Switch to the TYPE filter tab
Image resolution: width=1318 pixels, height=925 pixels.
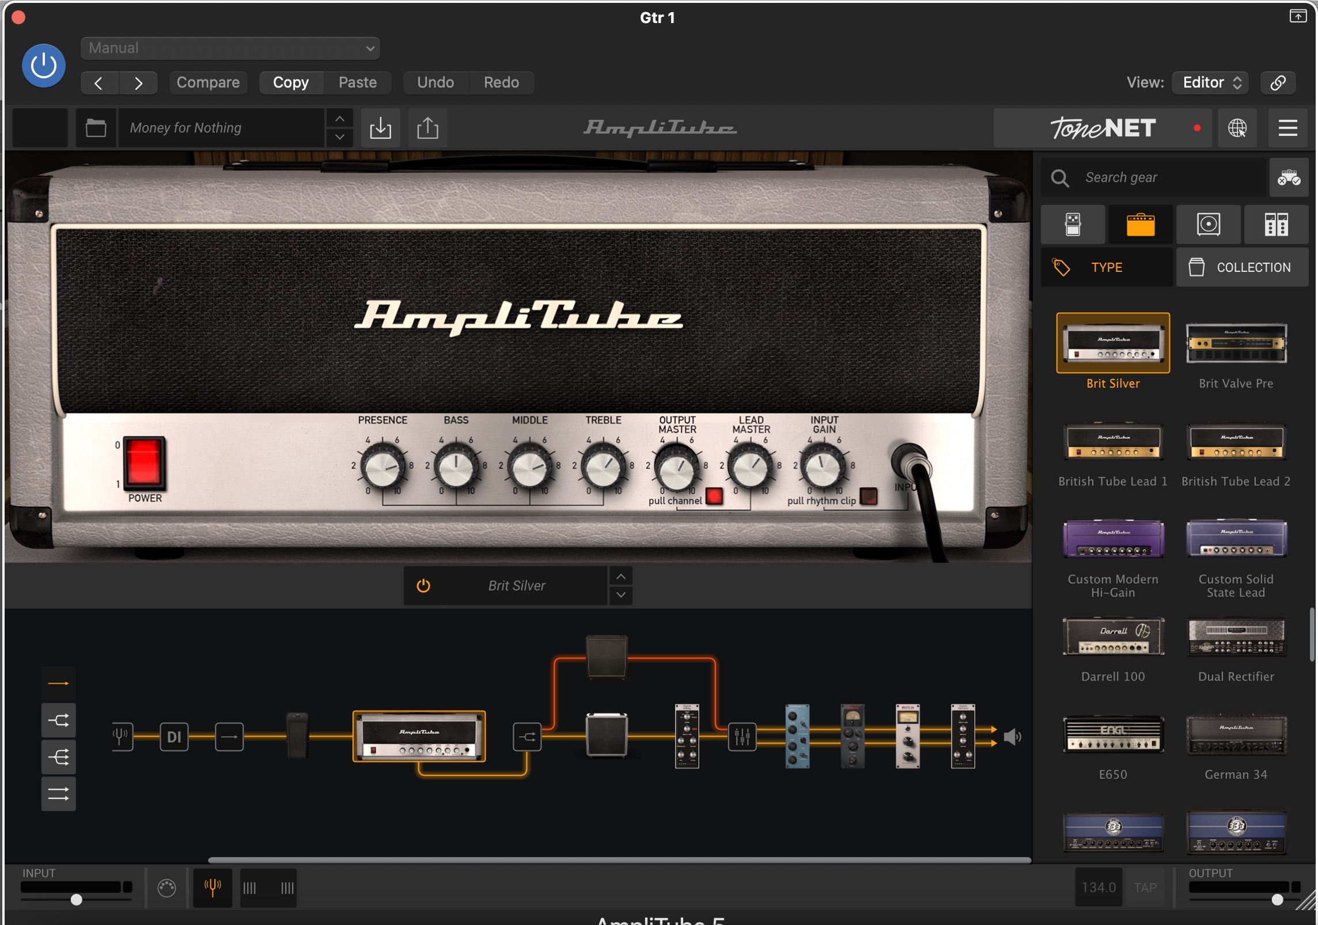pos(1107,267)
